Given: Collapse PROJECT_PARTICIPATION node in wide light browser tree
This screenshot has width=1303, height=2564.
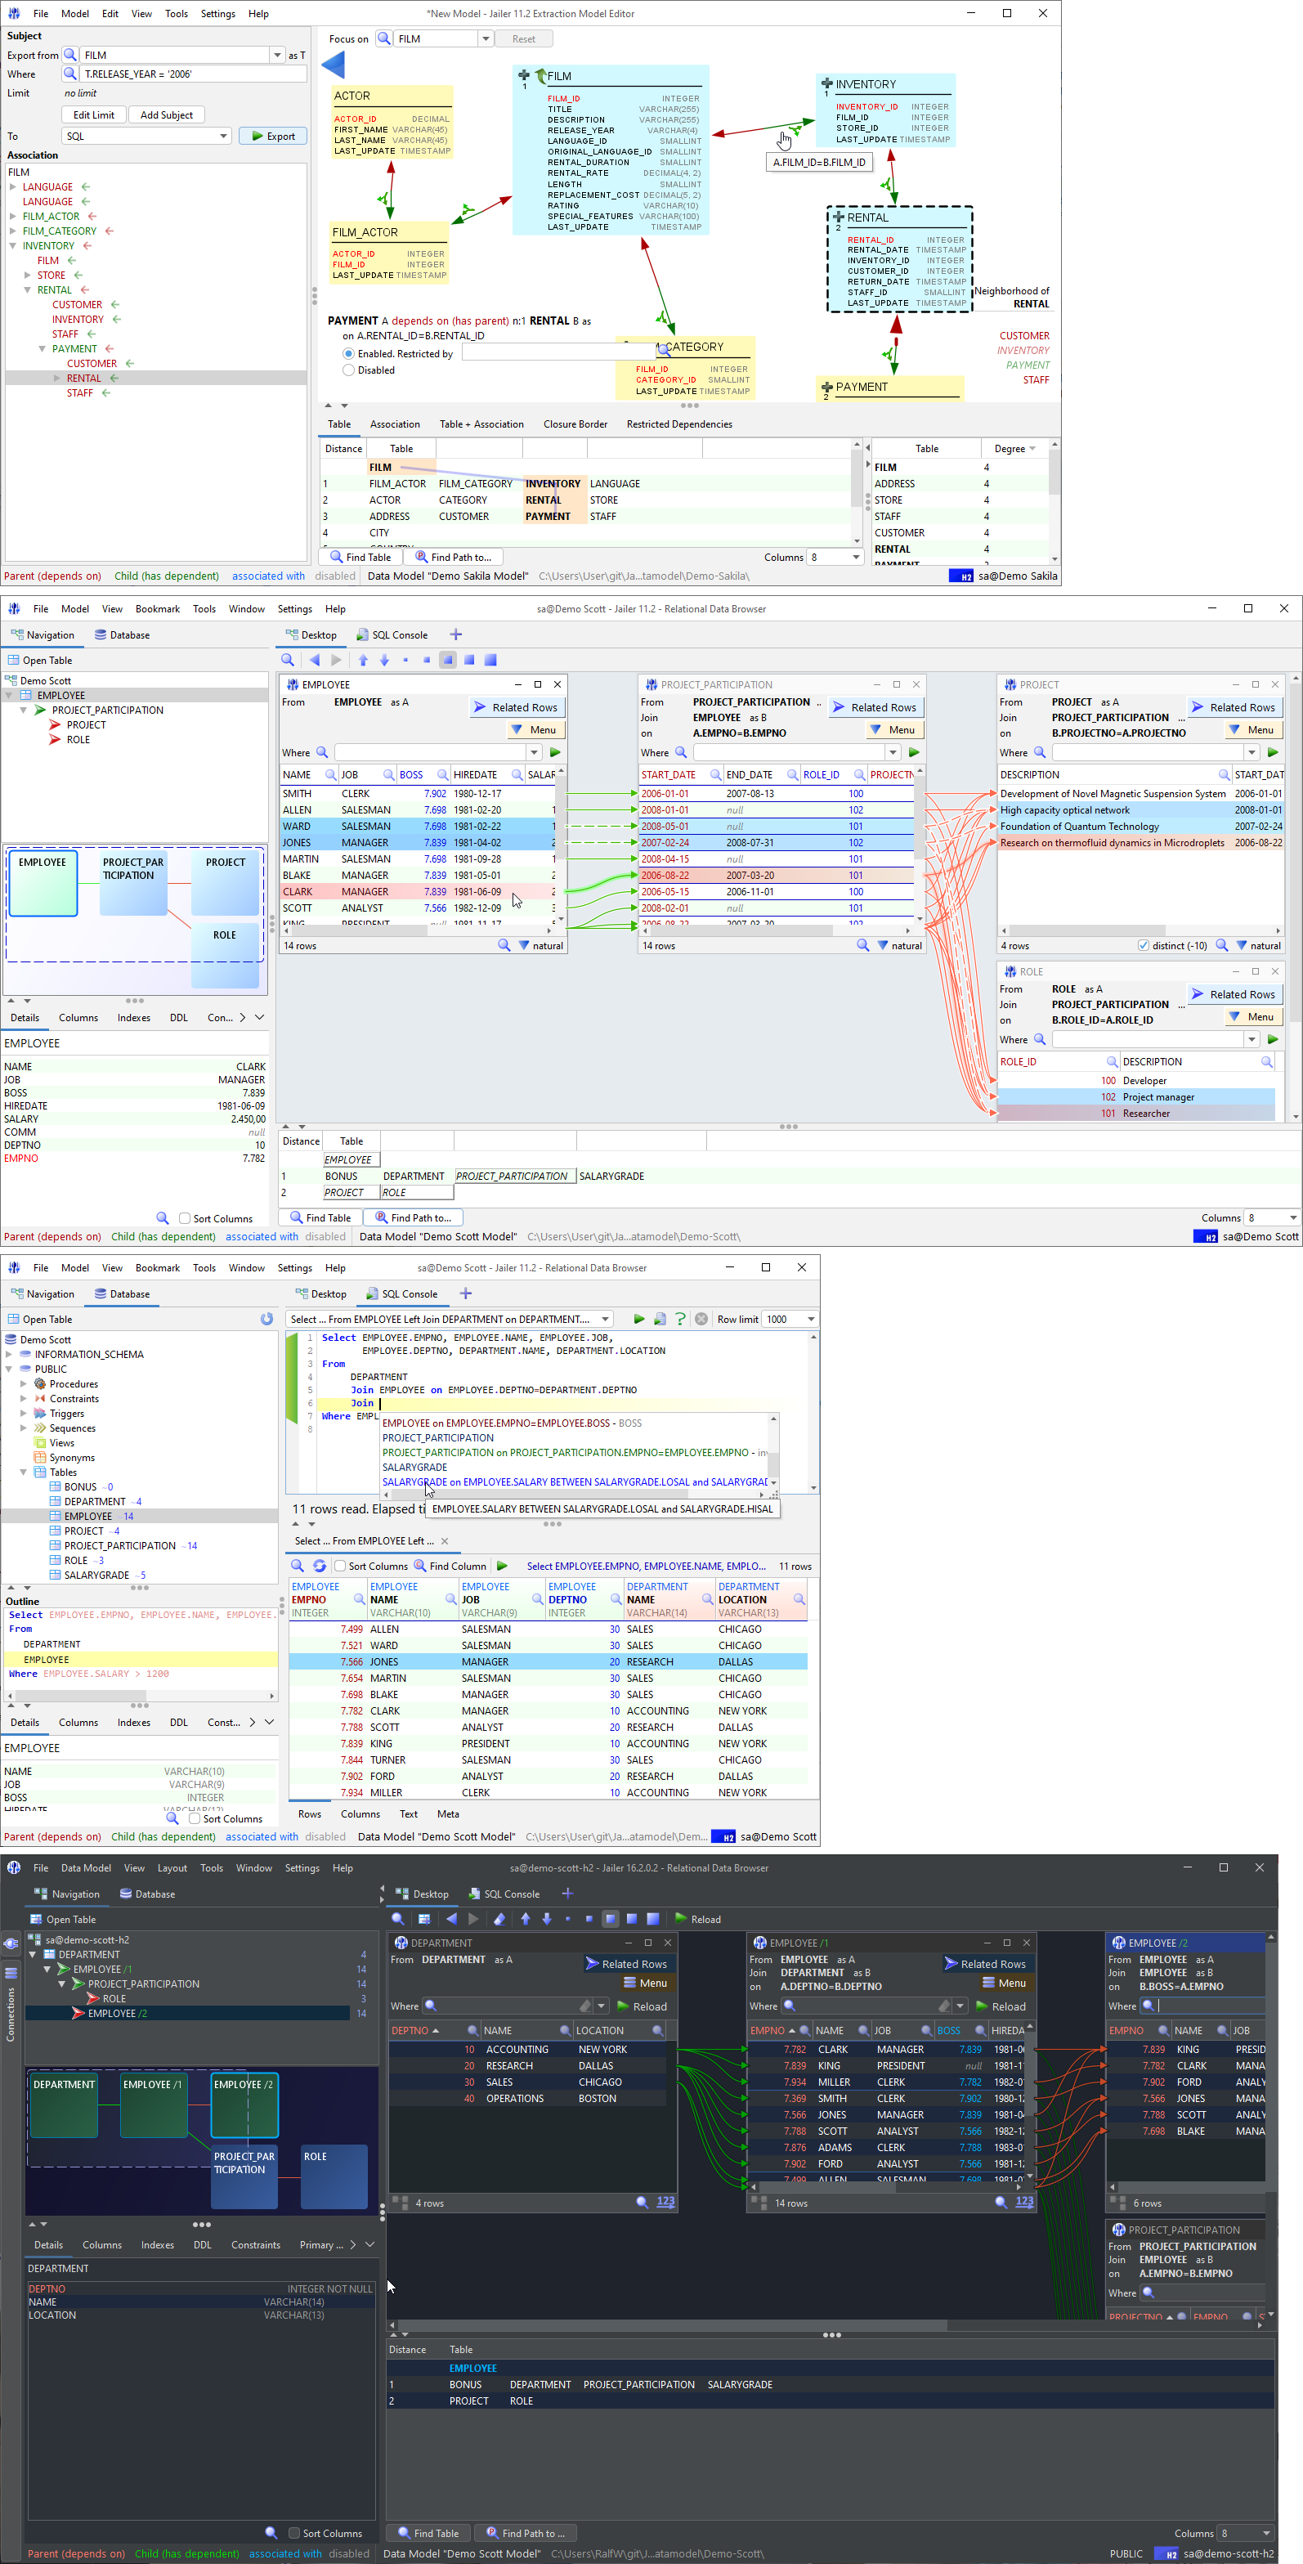Looking at the screenshot, I should click(x=23, y=710).
